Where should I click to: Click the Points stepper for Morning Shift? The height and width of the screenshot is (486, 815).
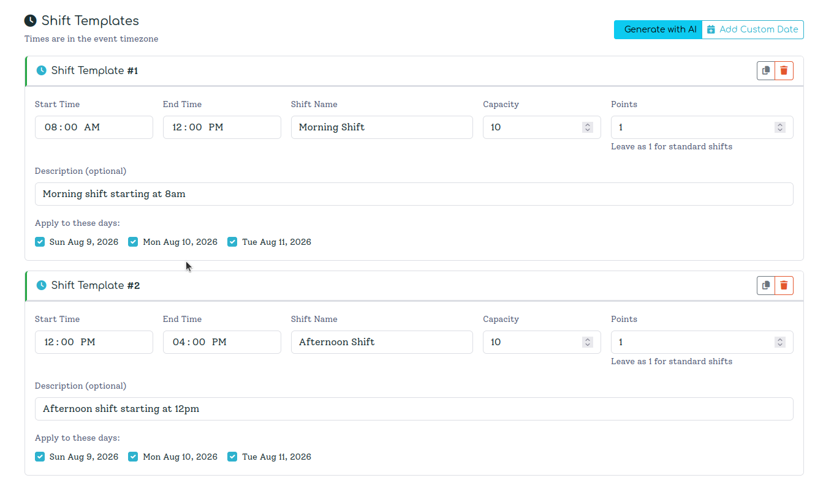(779, 127)
